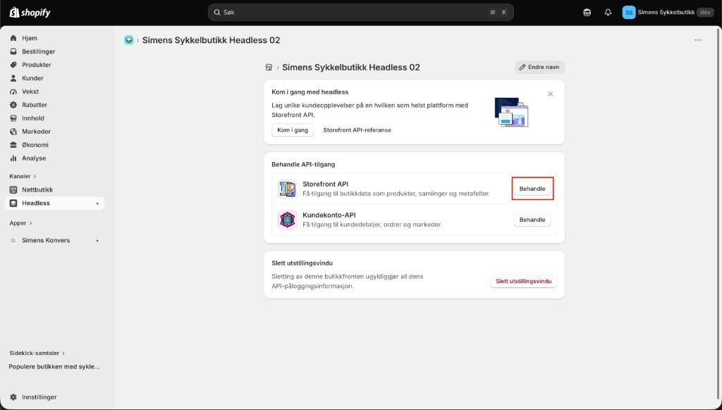This screenshot has width=722, height=410.
Task: Open the Populere butikken med sykle... conversation
Action: 54,367
